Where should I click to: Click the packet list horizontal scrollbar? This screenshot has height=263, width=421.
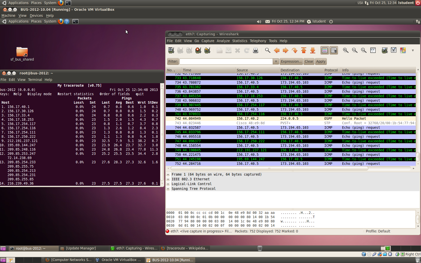[269, 168]
